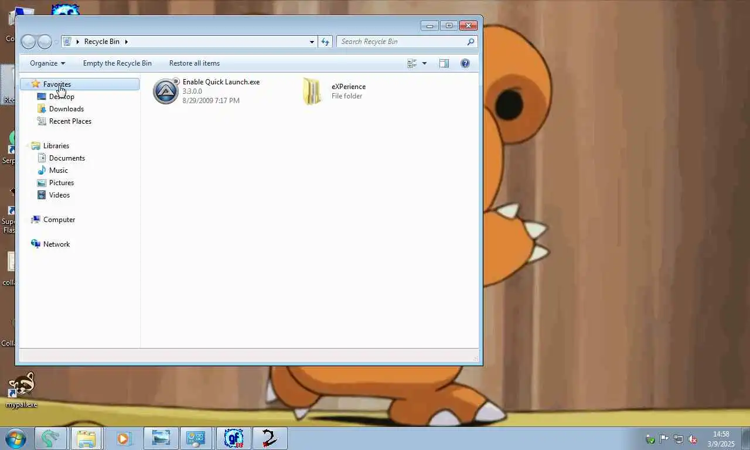
Task: Open the Windows Start menu
Action: (15, 438)
